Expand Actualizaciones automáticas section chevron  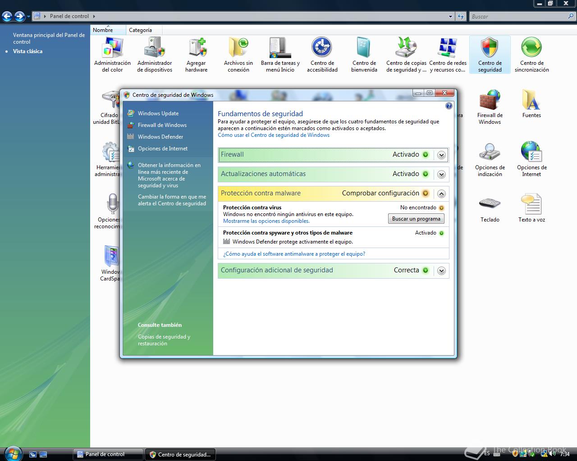[x=441, y=174]
